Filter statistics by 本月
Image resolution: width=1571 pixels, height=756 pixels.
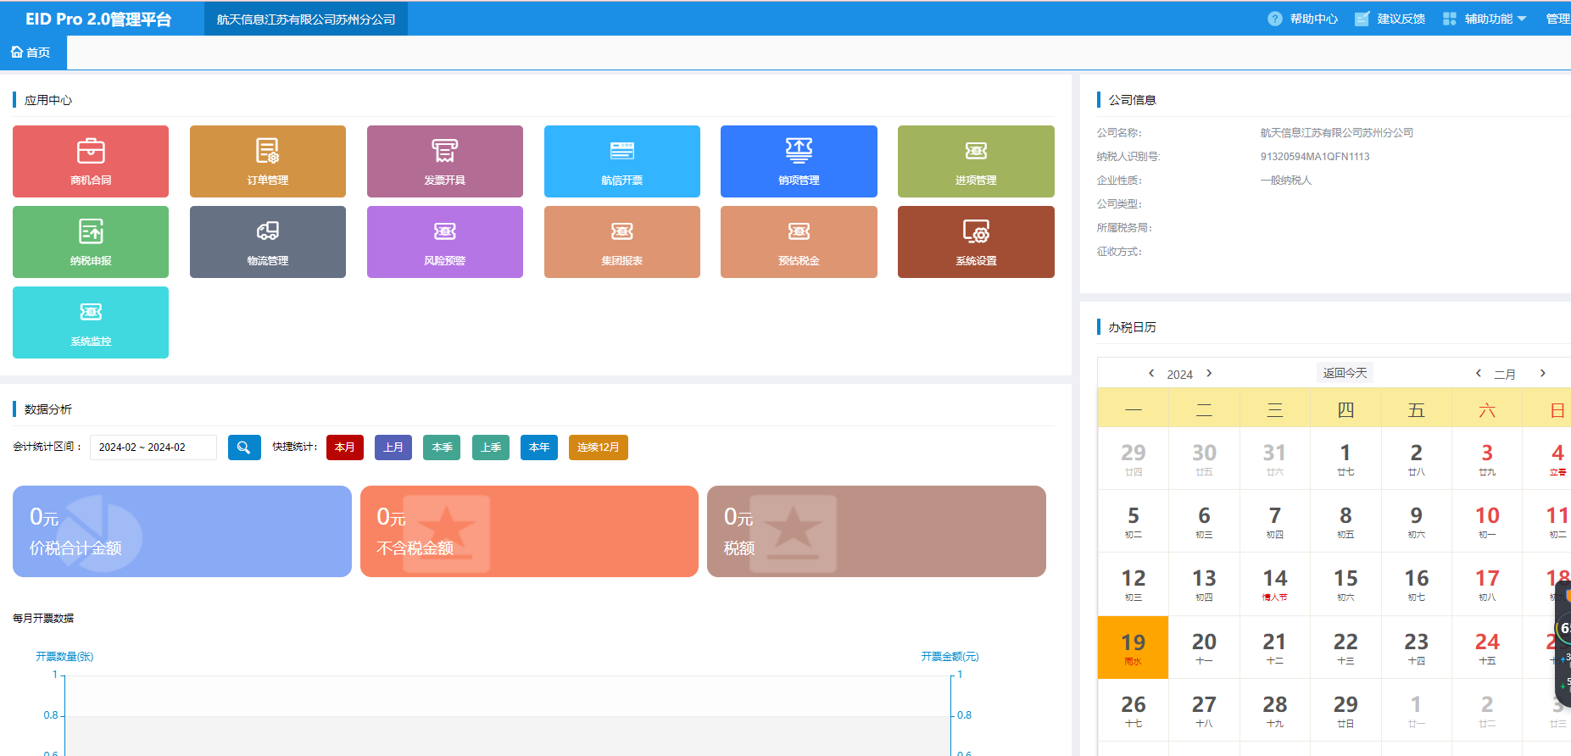pyautogui.click(x=345, y=447)
